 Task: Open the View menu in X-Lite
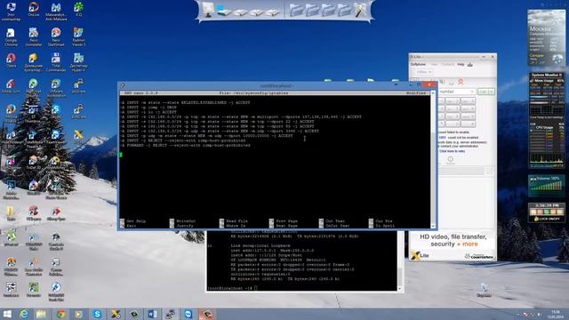(434, 64)
